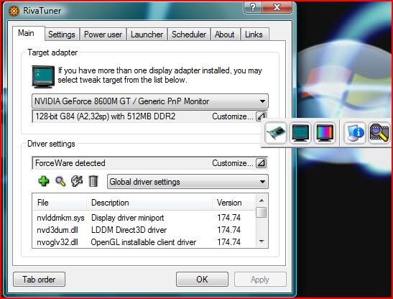Click the Display driver miniport description
The image size is (393, 299).
[x=128, y=218]
